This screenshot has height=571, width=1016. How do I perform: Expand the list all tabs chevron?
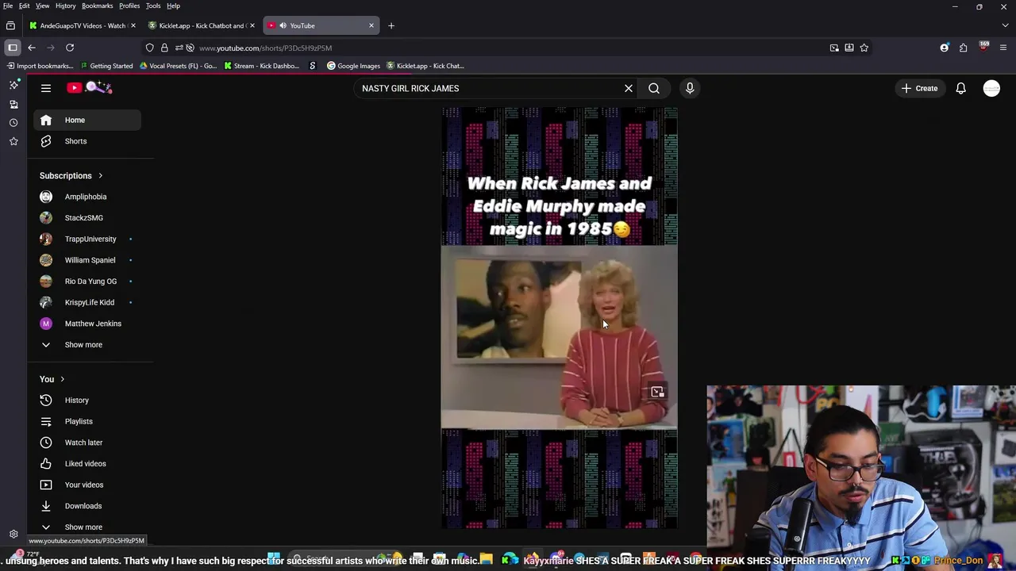(x=1005, y=25)
